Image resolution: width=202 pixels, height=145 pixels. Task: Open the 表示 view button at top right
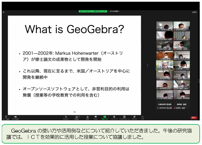click(195, 12)
